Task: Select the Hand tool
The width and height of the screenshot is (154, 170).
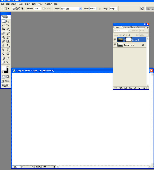Action: click(3, 62)
